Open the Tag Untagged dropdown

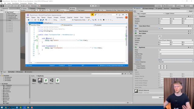tap(152, 13)
